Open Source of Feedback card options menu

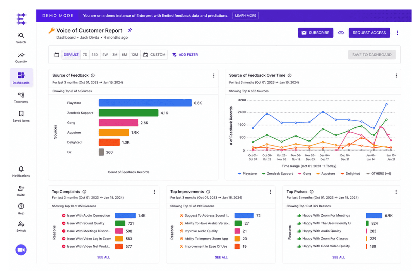(x=214, y=76)
